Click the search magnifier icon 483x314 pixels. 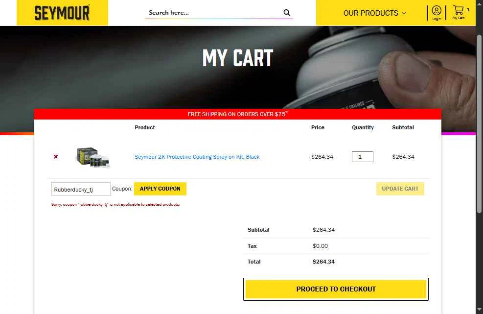286,13
